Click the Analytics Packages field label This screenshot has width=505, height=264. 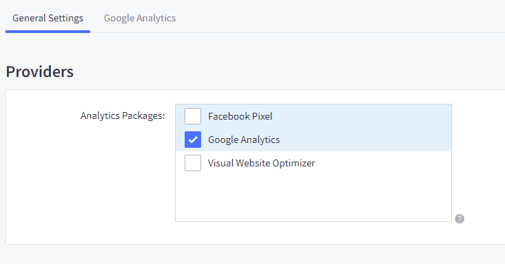(x=123, y=115)
